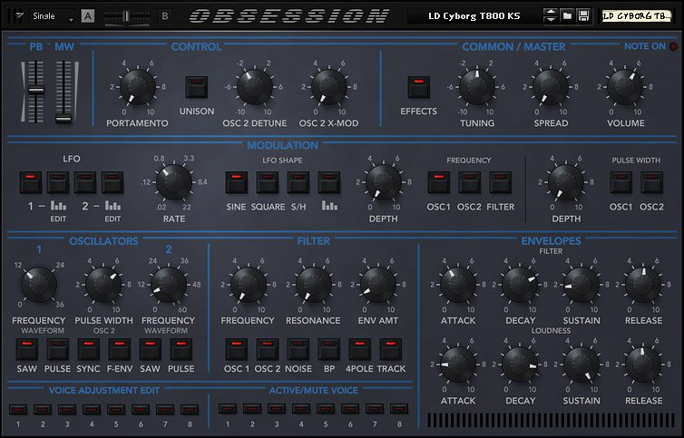This screenshot has height=438, width=684.
Task: Open the preset folder browser icon
Action: point(567,16)
